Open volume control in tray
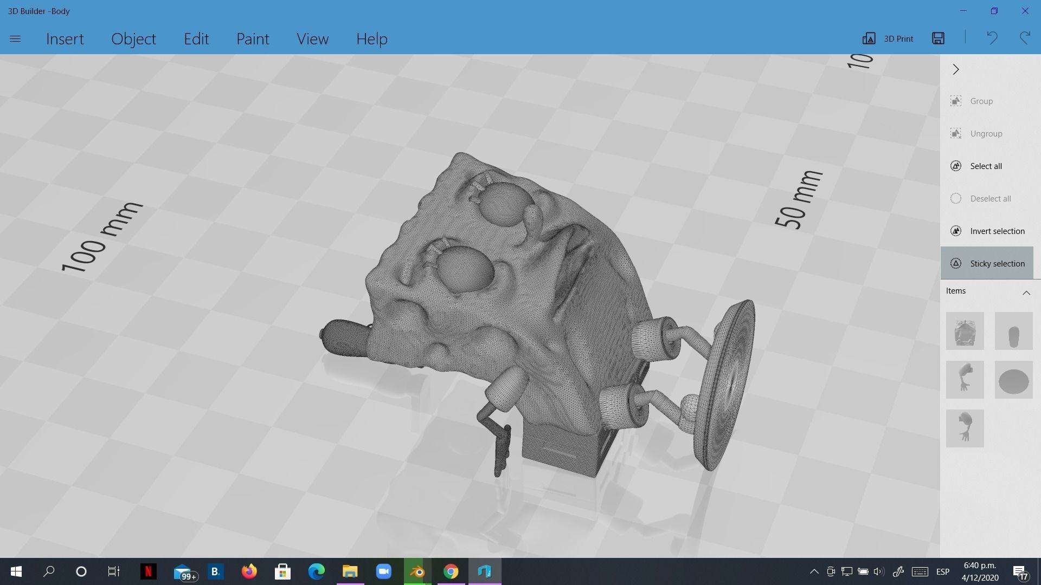1041x585 pixels. tap(879, 571)
